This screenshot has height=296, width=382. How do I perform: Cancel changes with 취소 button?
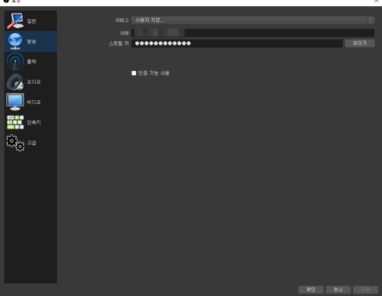click(338, 290)
